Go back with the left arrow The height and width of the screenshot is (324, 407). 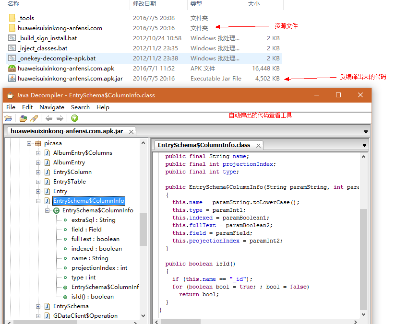click(x=48, y=118)
